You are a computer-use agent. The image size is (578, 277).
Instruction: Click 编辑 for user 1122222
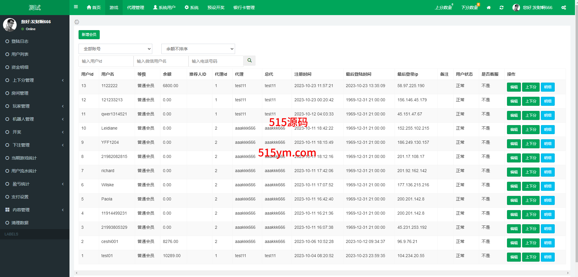(x=514, y=87)
